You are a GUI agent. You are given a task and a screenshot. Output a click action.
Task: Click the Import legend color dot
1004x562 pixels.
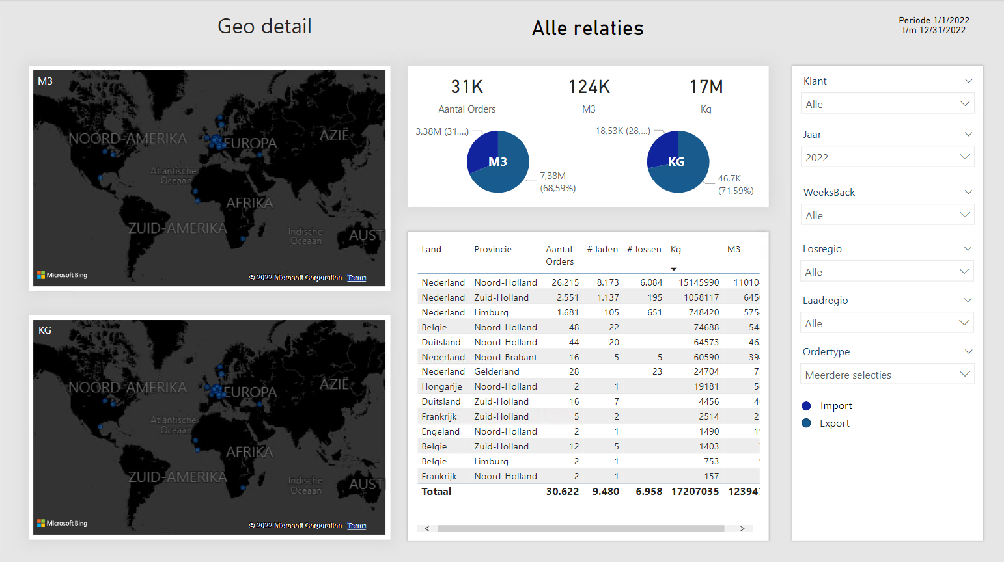coord(806,406)
